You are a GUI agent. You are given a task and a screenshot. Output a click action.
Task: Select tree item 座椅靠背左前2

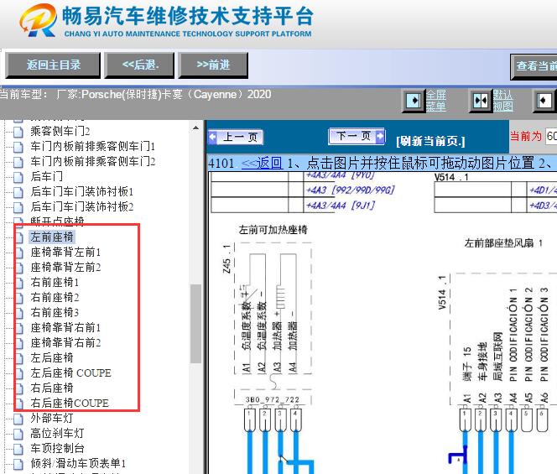pos(65,267)
